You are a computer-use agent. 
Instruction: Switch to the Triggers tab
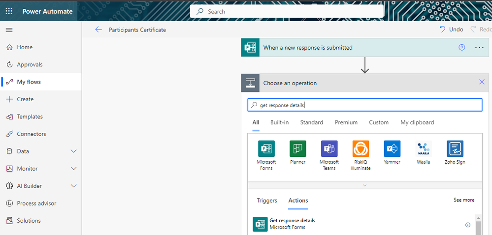pyautogui.click(x=267, y=201)
